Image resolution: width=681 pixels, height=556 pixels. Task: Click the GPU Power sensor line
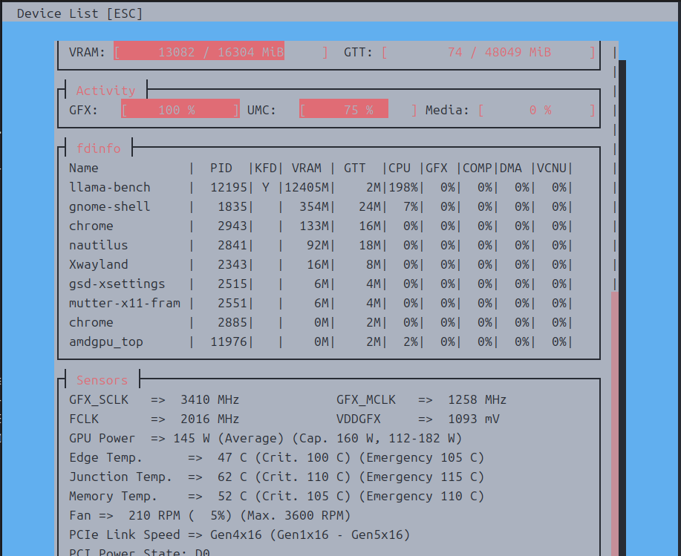[265, 438]
